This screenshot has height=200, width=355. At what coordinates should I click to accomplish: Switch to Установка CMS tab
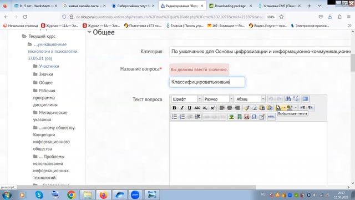point(279,6)
